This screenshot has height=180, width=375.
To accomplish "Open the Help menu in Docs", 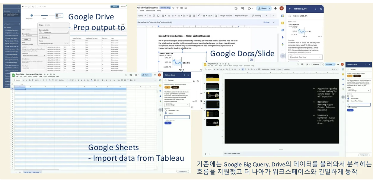I will pos(159,11).
